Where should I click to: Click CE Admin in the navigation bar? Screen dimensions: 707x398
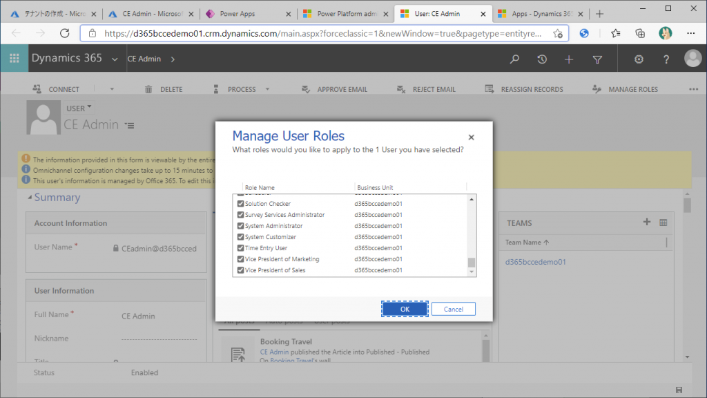[x=144, y=59]
